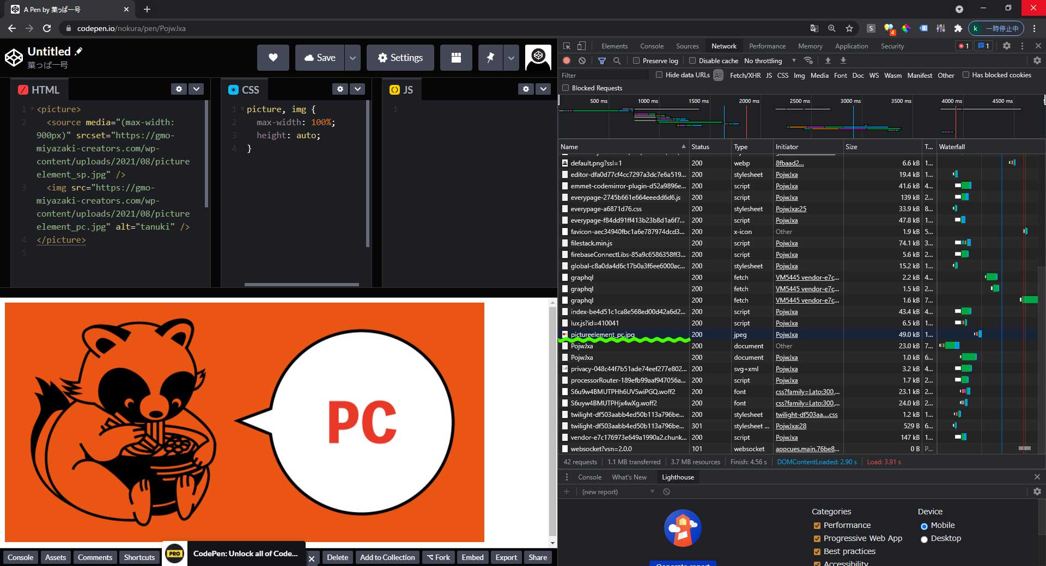Image resolution: width=1046 pixels, height=566 pixels.
Task: Toggle Progressive Web App category checkbox
Action: (x=817, y=539)
